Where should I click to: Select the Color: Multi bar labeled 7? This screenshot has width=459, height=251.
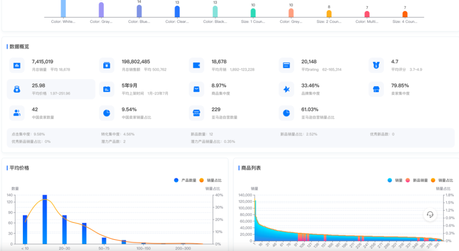tap(367, 14)
